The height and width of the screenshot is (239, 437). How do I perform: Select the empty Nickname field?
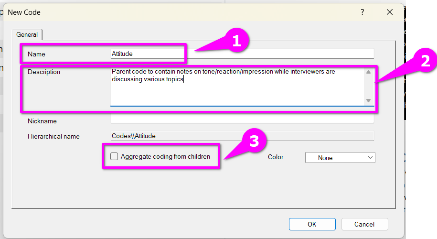(241, 119)
